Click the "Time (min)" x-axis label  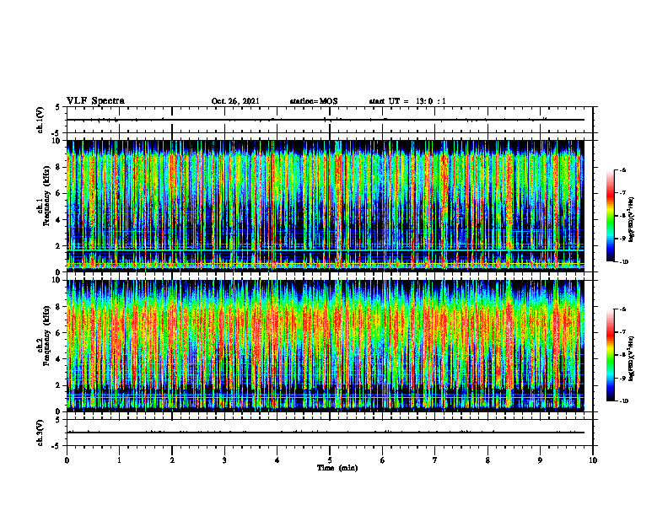point(337,468)
